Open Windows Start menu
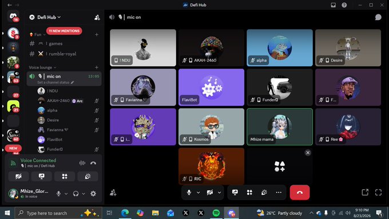389x219 pixels. pyautogui.click(x=7, y=213)
